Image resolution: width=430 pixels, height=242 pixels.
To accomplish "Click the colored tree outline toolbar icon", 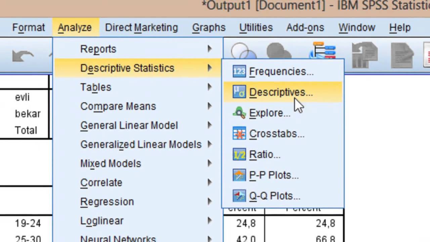I will click(323, 50).
